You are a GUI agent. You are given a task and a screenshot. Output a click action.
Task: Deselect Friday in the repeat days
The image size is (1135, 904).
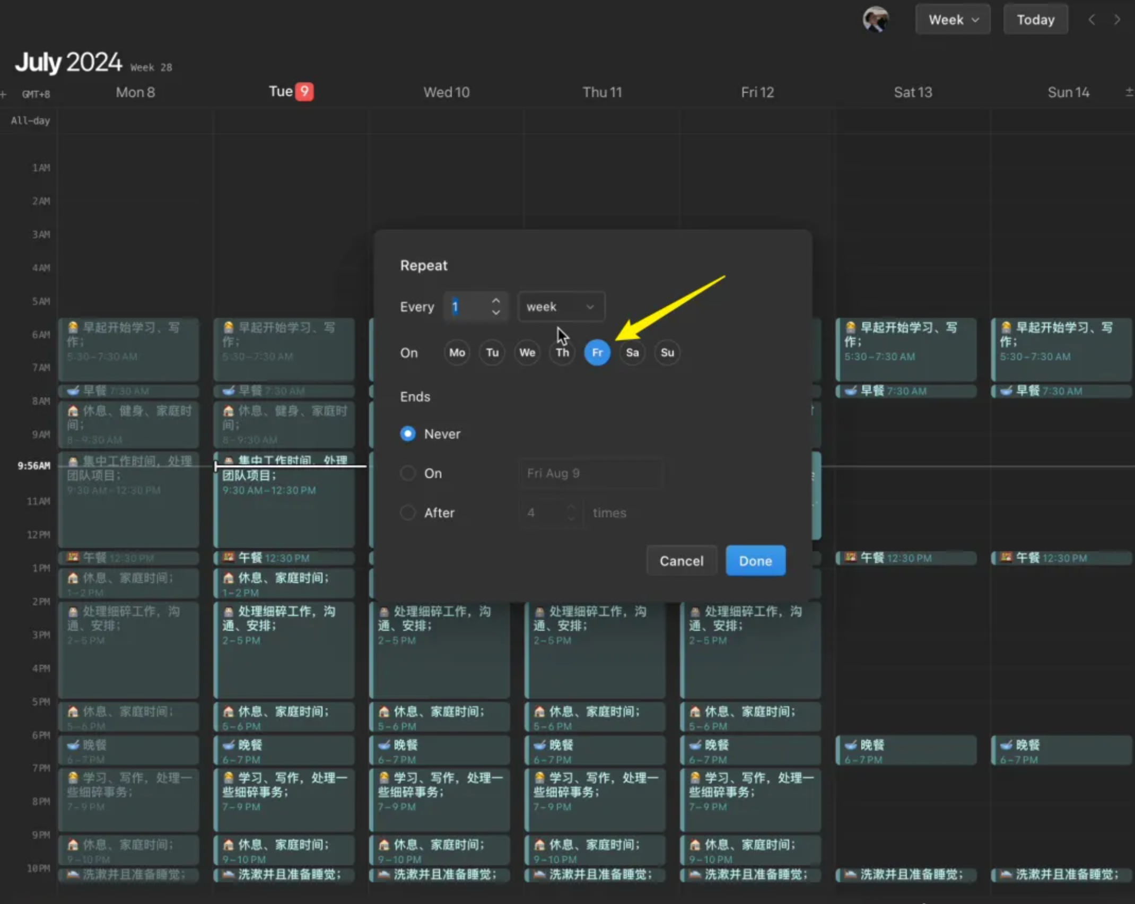coord(597,352)
